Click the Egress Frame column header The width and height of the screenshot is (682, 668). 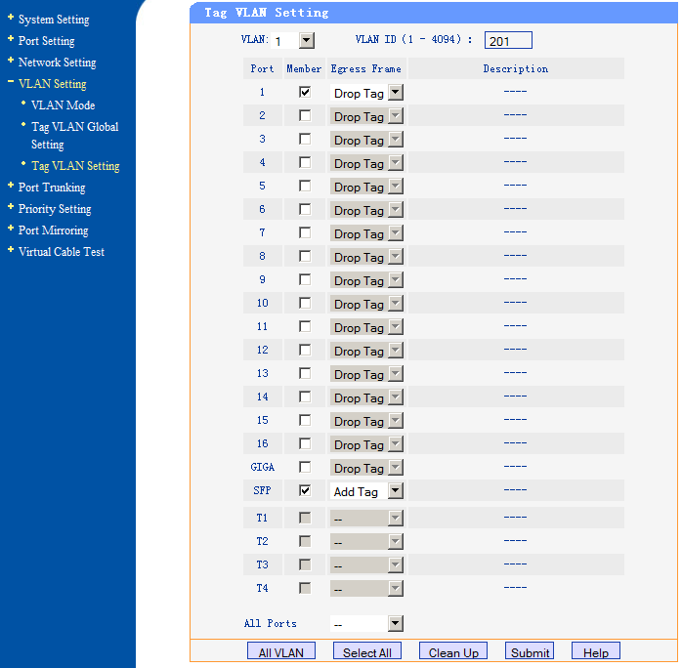365,68
